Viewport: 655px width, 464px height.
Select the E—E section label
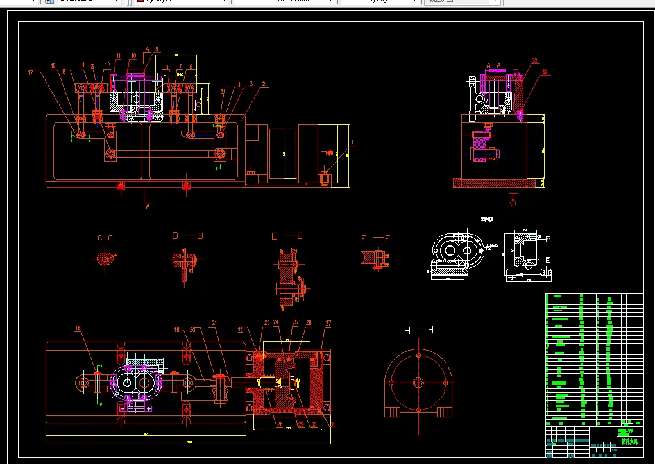[287, 236]
